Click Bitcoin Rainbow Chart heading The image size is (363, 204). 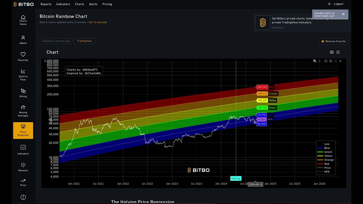pyautogui.click(x=63, y=16)
